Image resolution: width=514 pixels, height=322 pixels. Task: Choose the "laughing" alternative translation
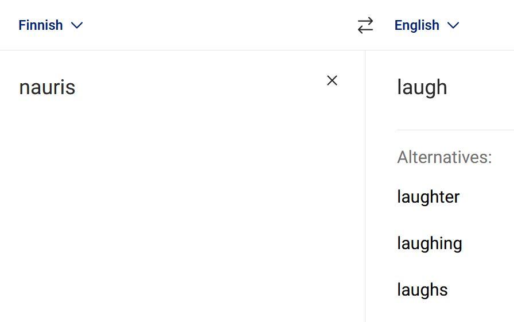click(x=429, y=243)
